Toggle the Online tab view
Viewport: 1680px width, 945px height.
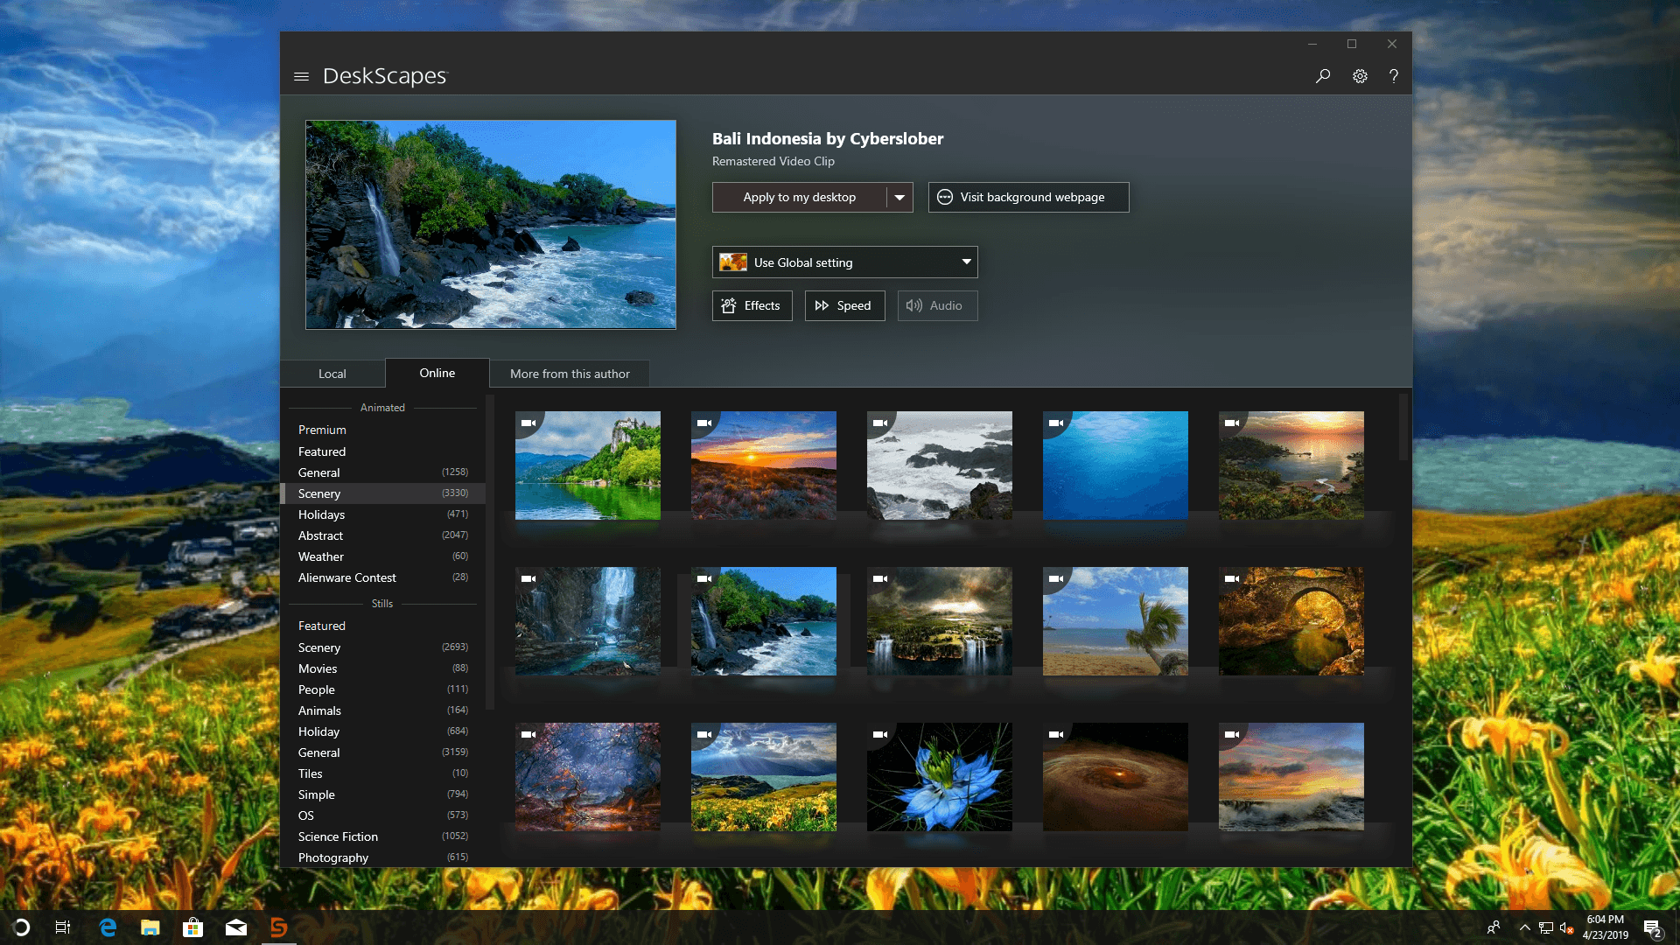click(x=436, y=373)
